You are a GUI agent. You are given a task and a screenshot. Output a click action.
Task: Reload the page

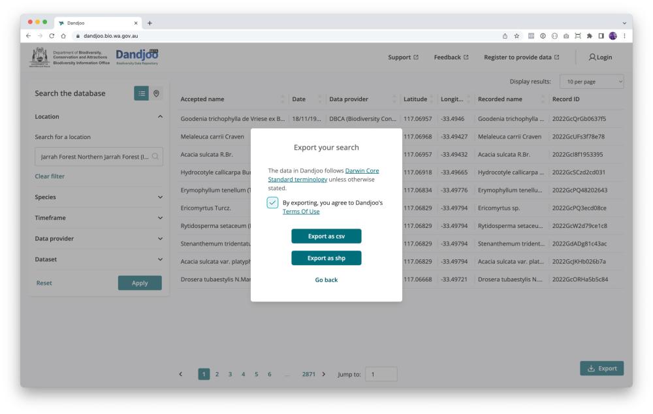coord(52,36)
